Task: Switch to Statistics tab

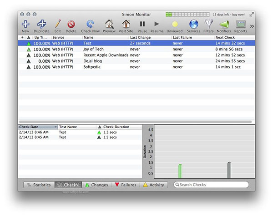Action: (x=39, y=185)
